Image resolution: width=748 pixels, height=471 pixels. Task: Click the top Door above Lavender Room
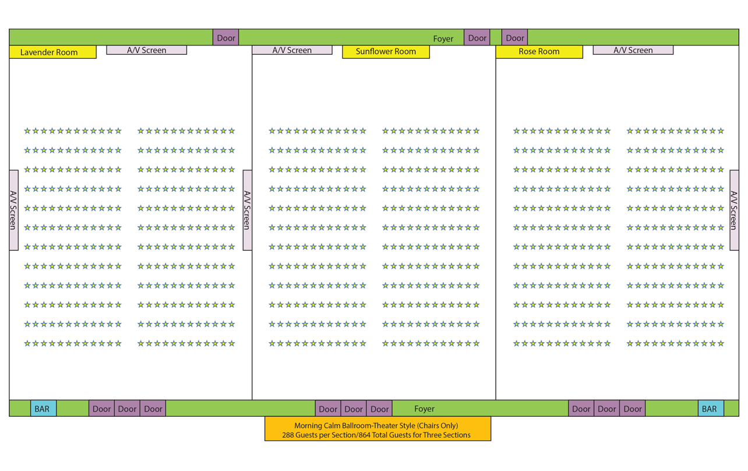click(x=226, y=38)
